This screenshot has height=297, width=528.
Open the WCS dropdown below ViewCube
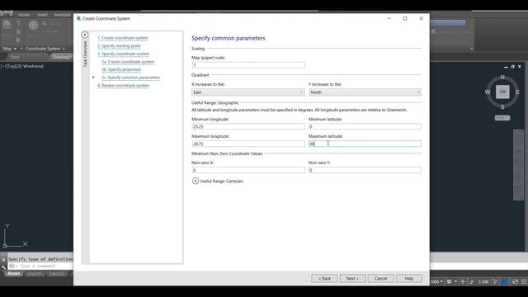[502, 118]
